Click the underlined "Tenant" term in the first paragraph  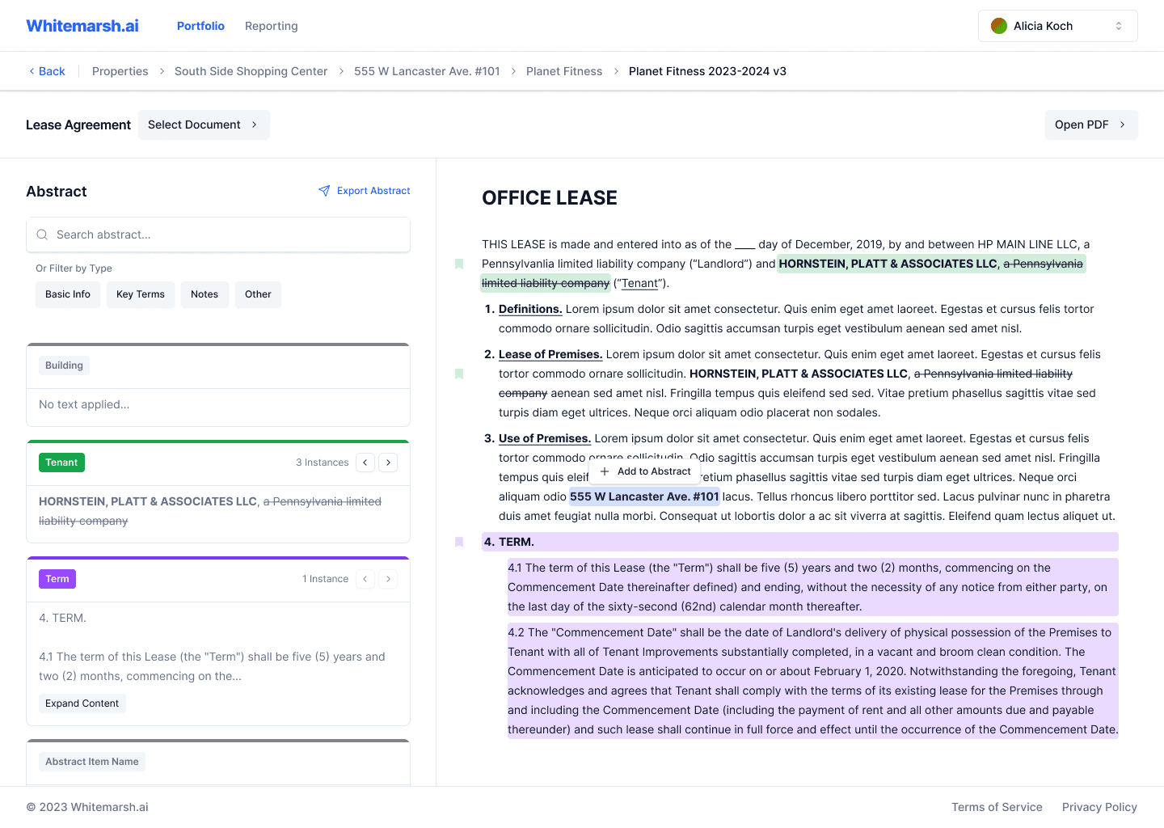[639, 283]
